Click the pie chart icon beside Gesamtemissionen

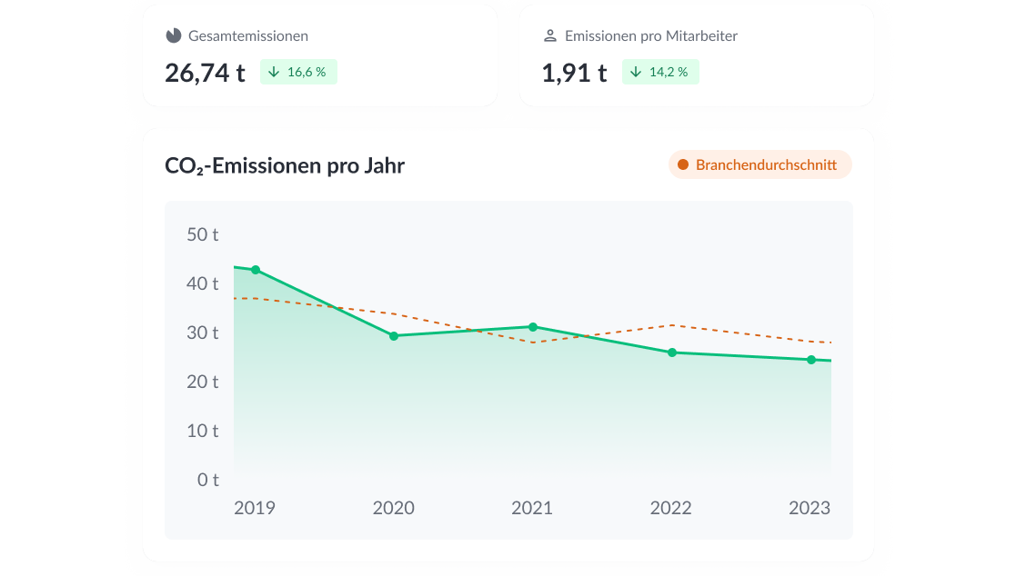pos(174,36)
